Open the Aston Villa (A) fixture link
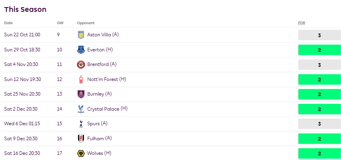This screenshot has height=160, width=341. (x=103, y=35)
